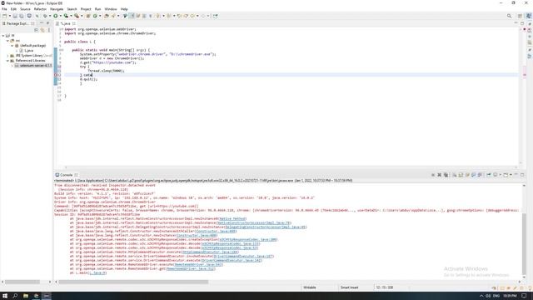Screen dimensions: 533x300
Task: Launch Debug with the bug icon
Action: point(45,16)
